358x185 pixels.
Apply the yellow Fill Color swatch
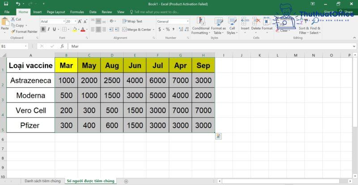click(74, 29)
